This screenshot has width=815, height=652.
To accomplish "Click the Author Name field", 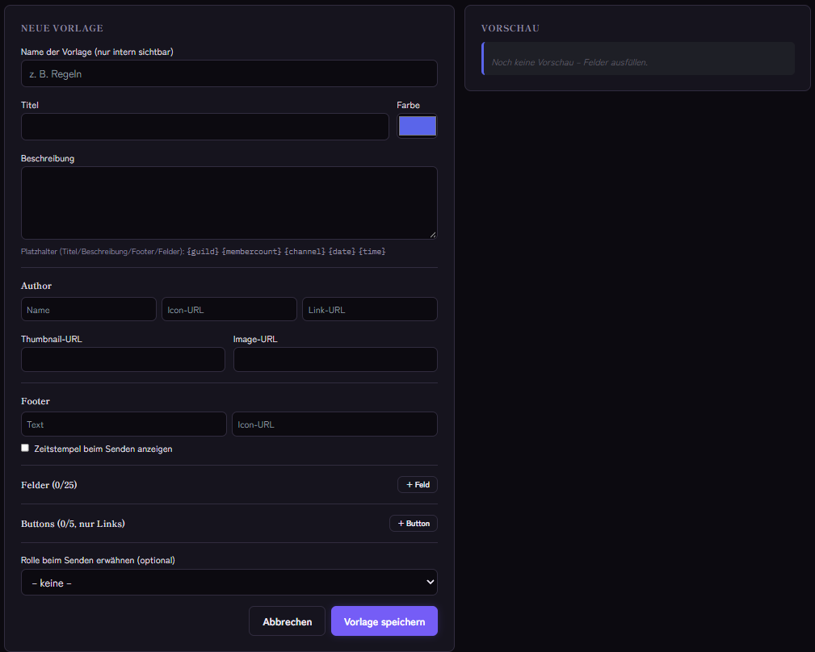I will [89, 309].
